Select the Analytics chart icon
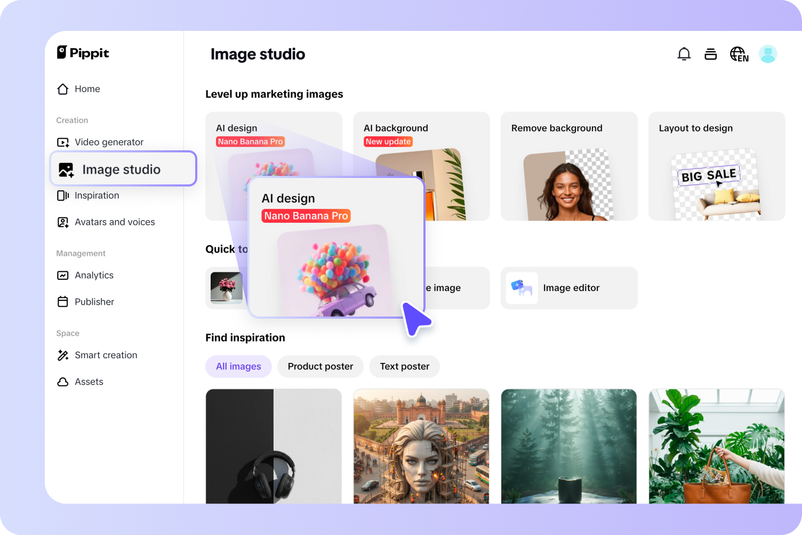 tap(63, 275)
